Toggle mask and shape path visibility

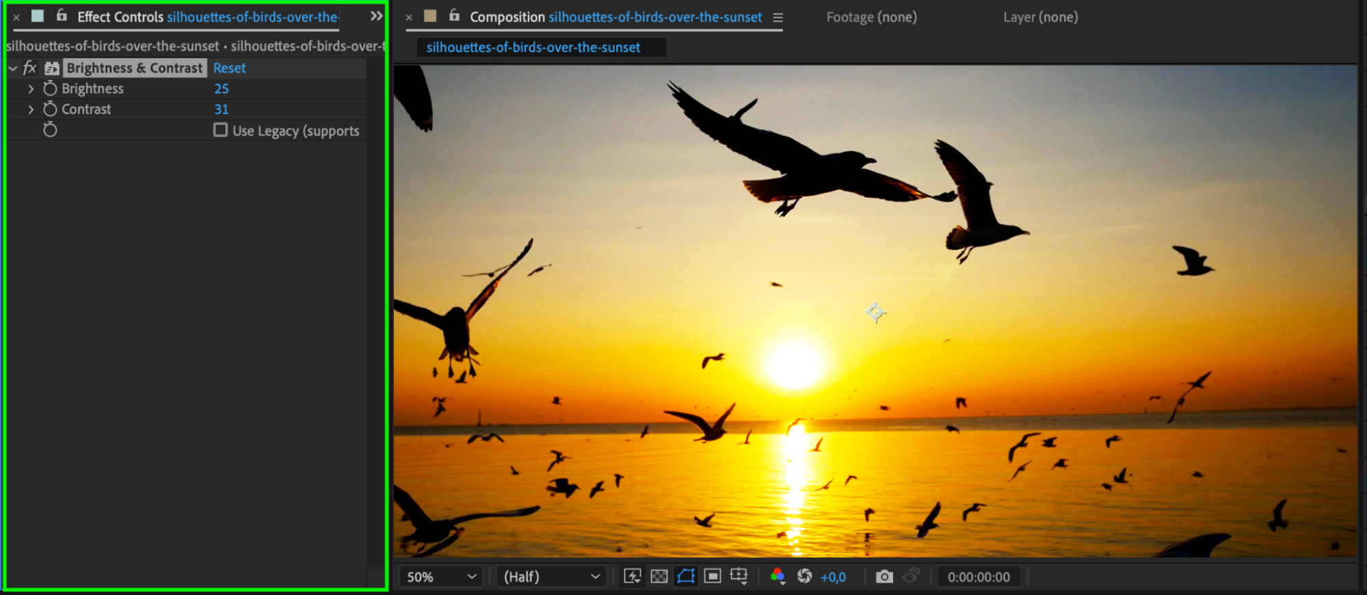click(686, 576)
